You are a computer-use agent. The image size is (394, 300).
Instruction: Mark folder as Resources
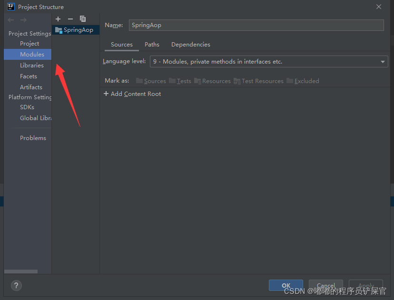pyautogui.click(x=212, y=81)
